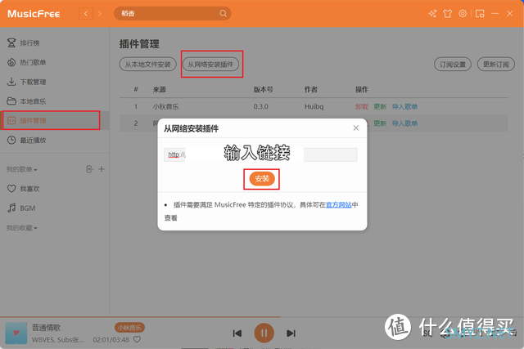This screenshot has width=524, height=349.
Task: Click 更新 for 小秋音乐 plugin
Action: [x=380, y=107]
